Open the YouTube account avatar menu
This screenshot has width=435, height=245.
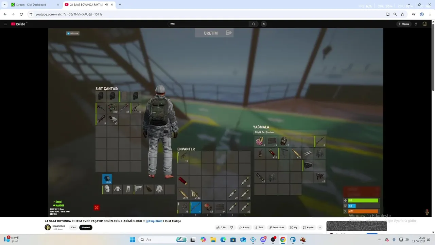(x=425, y=24)
